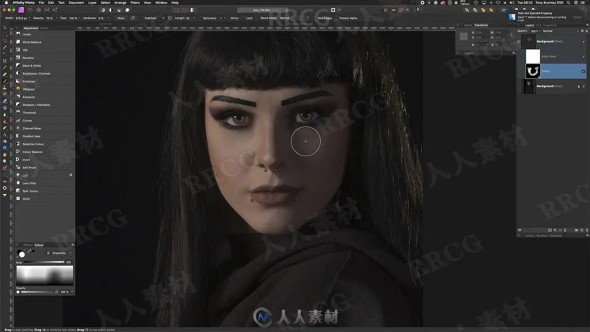590x332 pixels.
Task: Select the Crop tool
Action: click(5, 61)
